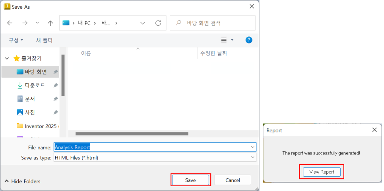Select 내 PC breadcrumb in address bar

[84, 23]
